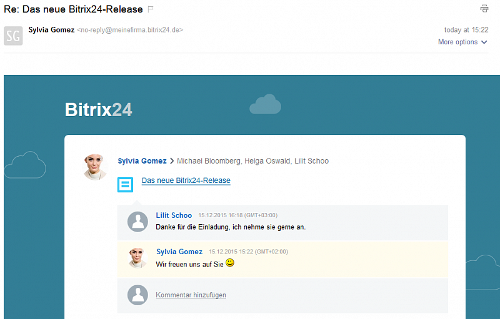Click avatar beside Kommentar hinzufügen

(x=137, y=295)
